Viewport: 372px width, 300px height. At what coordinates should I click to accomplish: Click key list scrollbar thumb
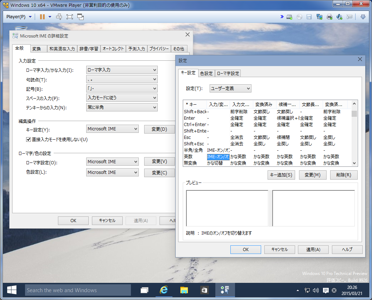(354, 114)
